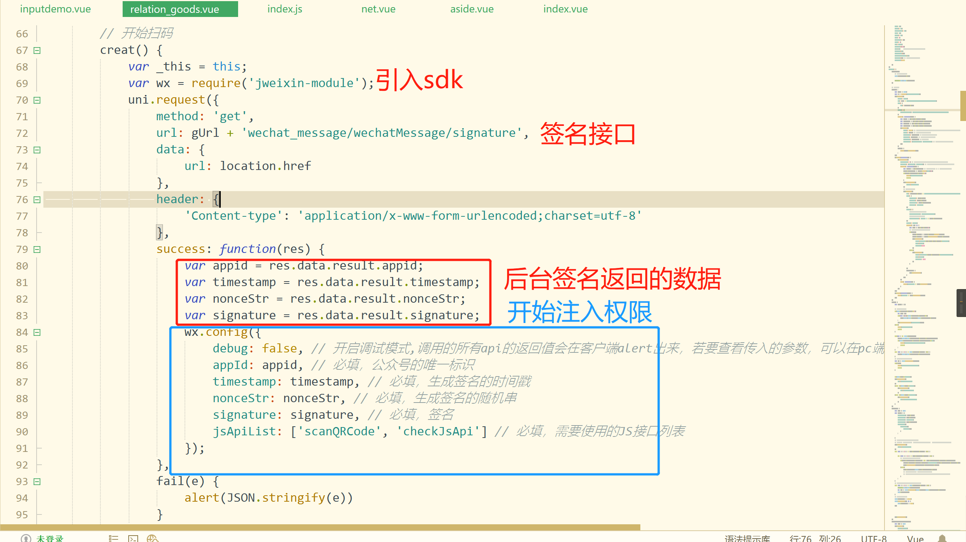Collapse the creat() function at line 67
The height and width of the screenshot is (542, 966).
pos(37,51)
